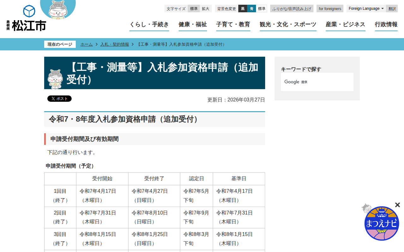
Task: Select the 3回目（終了） row label
Action: (60, 239)
